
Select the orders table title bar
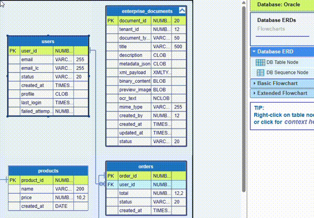tap(146, 167)
